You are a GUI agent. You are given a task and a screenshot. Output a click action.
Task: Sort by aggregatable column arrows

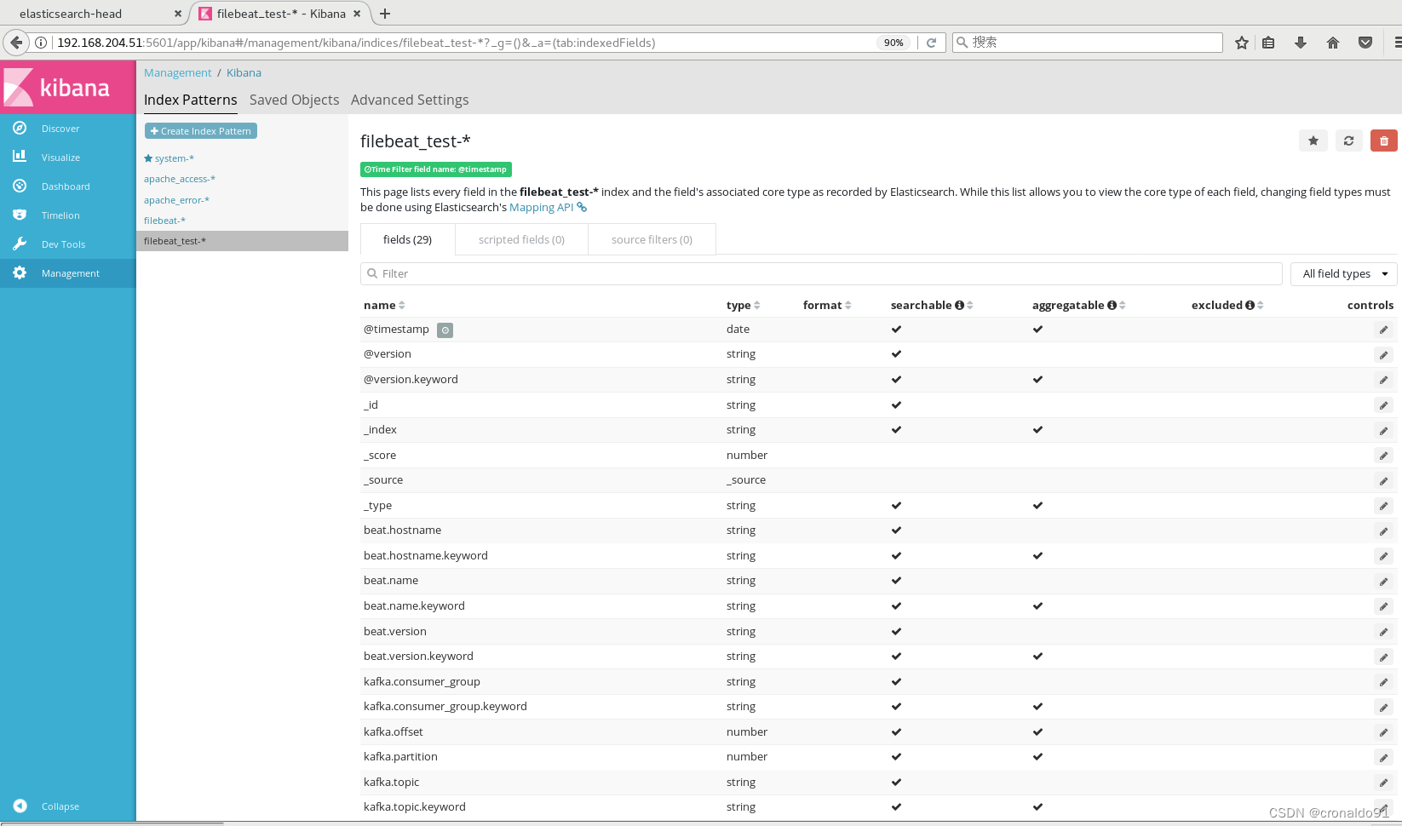click(x=1123, y=305)
